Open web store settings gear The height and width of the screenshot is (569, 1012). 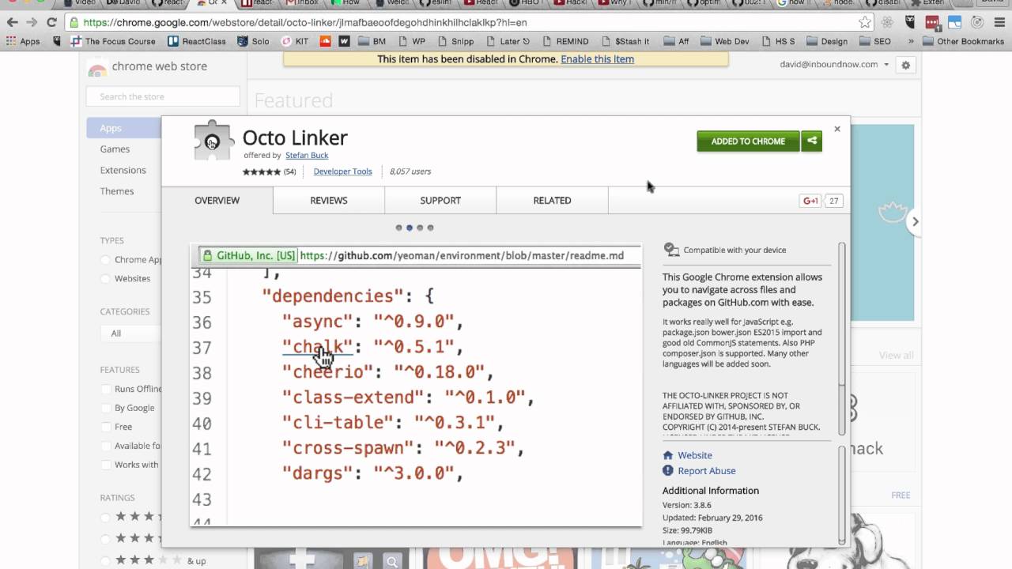point(906,65)
